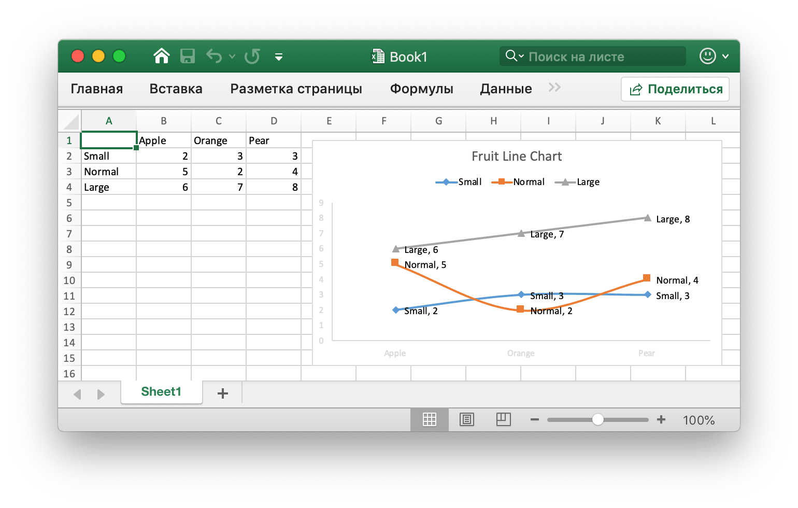
Task: Open the Главная ribbon tab
Action: [97, 89]
